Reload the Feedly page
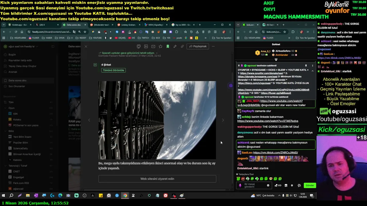 16,32
